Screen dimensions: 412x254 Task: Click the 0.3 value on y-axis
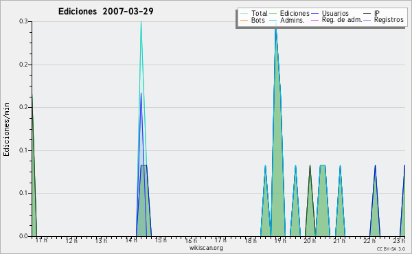(23, 21)
